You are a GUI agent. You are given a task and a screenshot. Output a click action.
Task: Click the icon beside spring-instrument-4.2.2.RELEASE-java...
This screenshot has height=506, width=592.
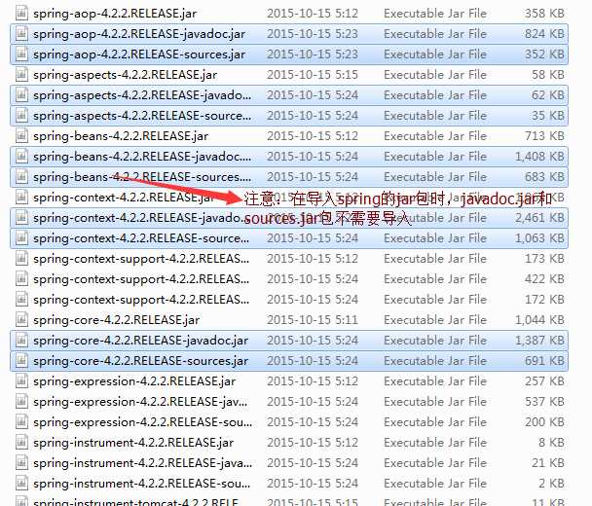click(21, 462)
